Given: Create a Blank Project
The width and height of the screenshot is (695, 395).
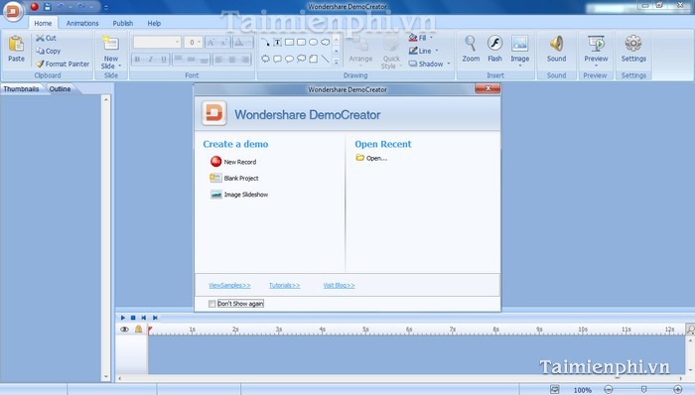Looking at the screenshot, I should 234,178.
